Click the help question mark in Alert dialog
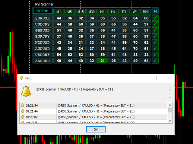193x144 pixels. (156, 78)
